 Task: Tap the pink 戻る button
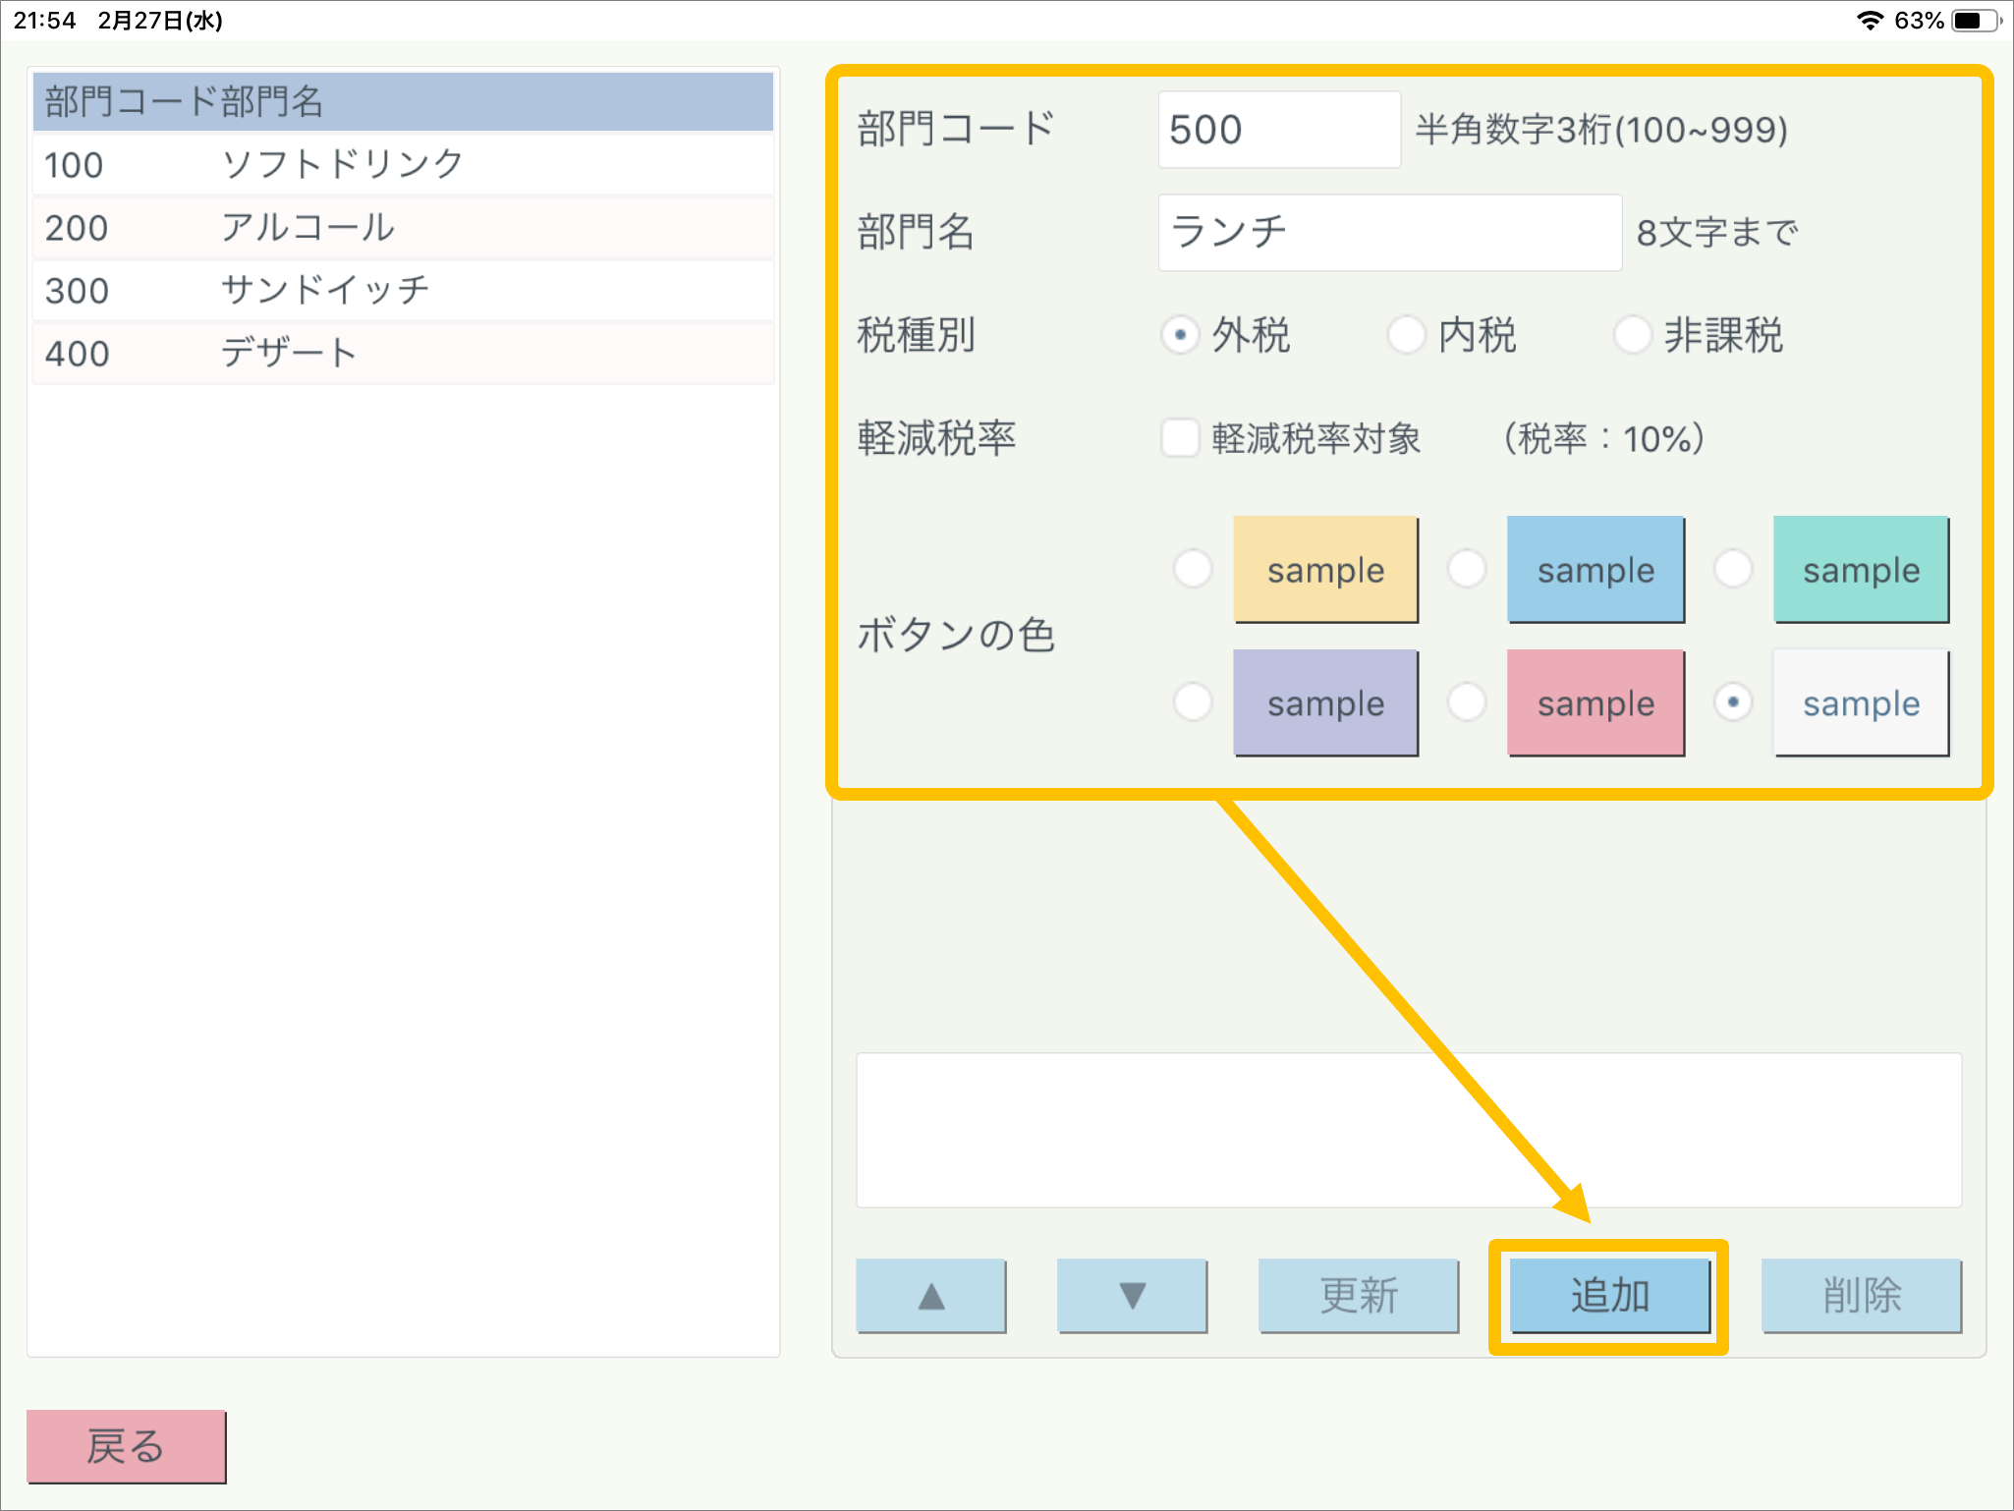[x=126, y=1446]
